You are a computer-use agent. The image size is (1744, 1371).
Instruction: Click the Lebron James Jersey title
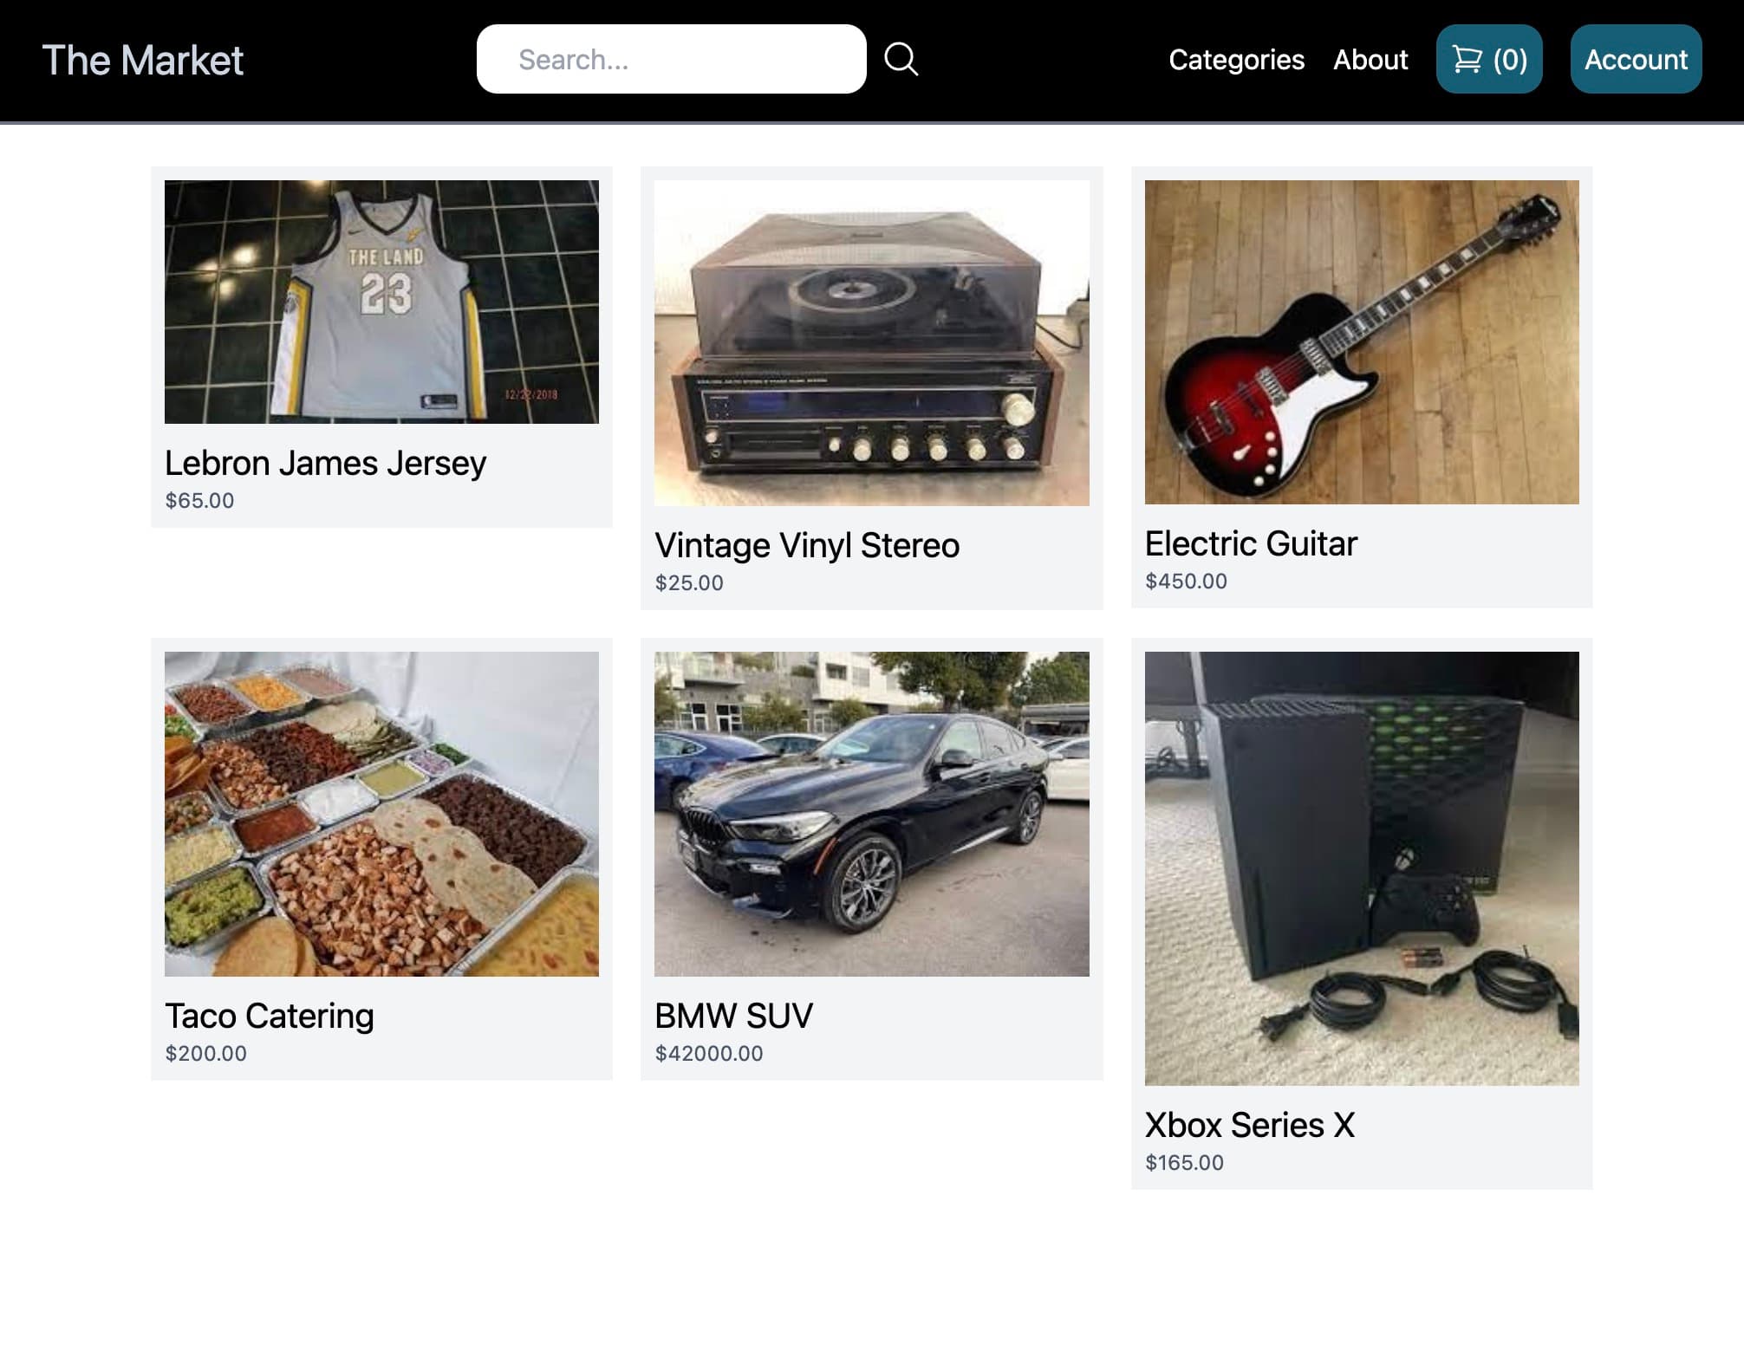325,464
